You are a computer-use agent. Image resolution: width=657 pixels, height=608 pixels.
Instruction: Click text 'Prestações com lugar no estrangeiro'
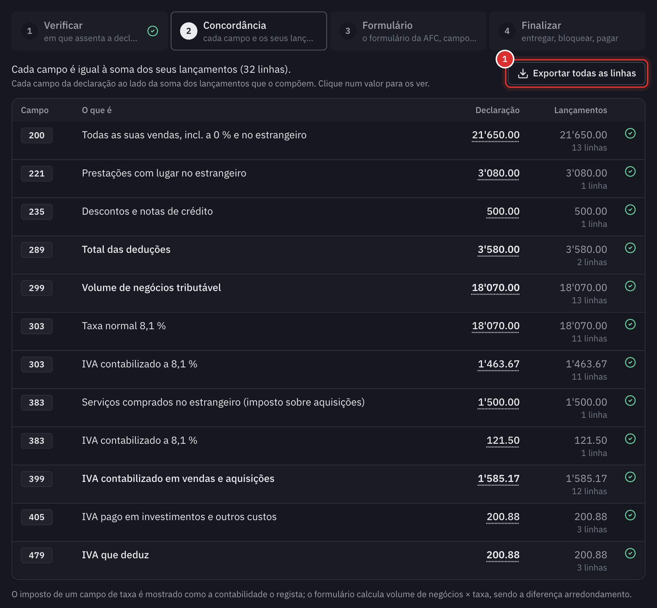(164, 173)
